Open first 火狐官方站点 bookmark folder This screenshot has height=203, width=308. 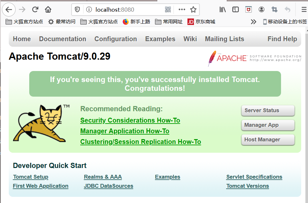tap(24, 22)
